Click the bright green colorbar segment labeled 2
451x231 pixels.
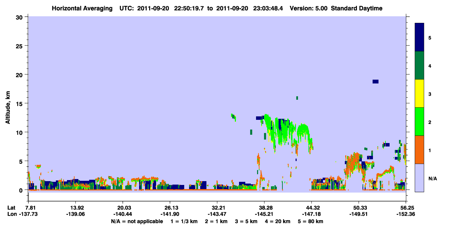click(x=419, y=122)
